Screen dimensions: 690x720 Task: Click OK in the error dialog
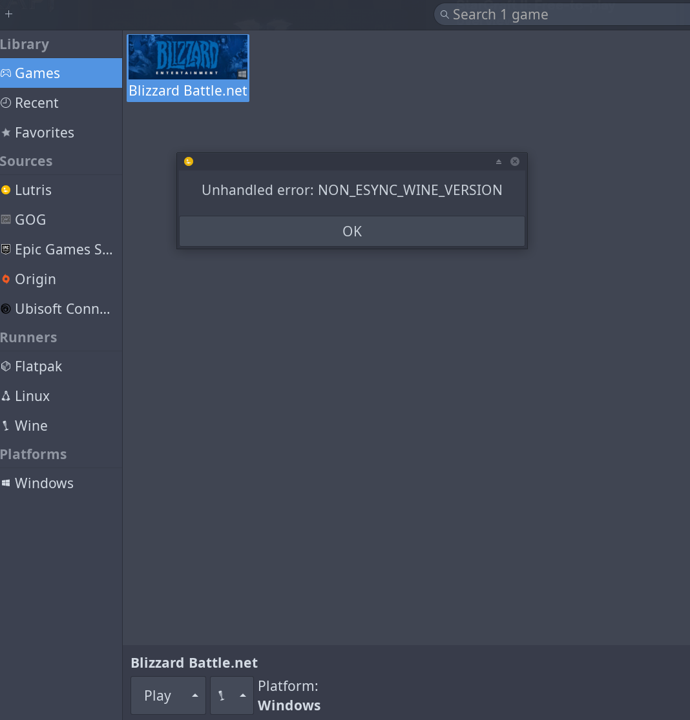click(x=352, y=231)
